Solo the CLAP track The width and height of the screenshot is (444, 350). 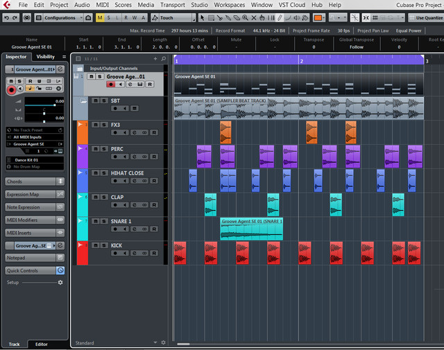[104, 198]
